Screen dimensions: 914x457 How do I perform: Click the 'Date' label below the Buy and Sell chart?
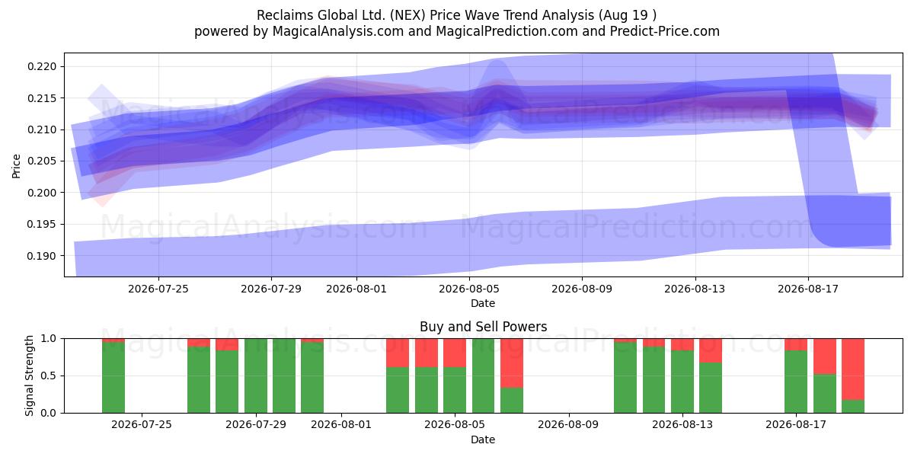pyautogui.click(x=483, y=439)
